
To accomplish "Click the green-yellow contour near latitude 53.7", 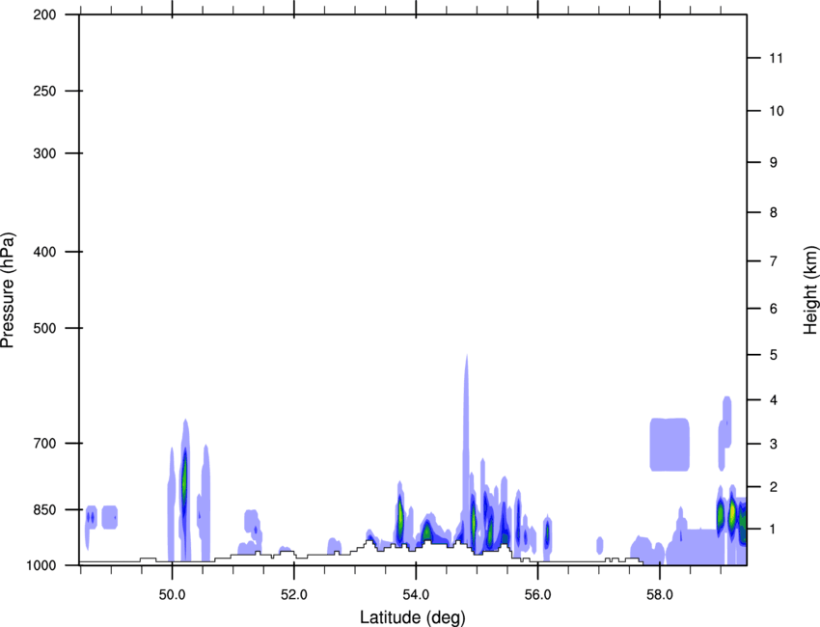I will pos(400,518).
